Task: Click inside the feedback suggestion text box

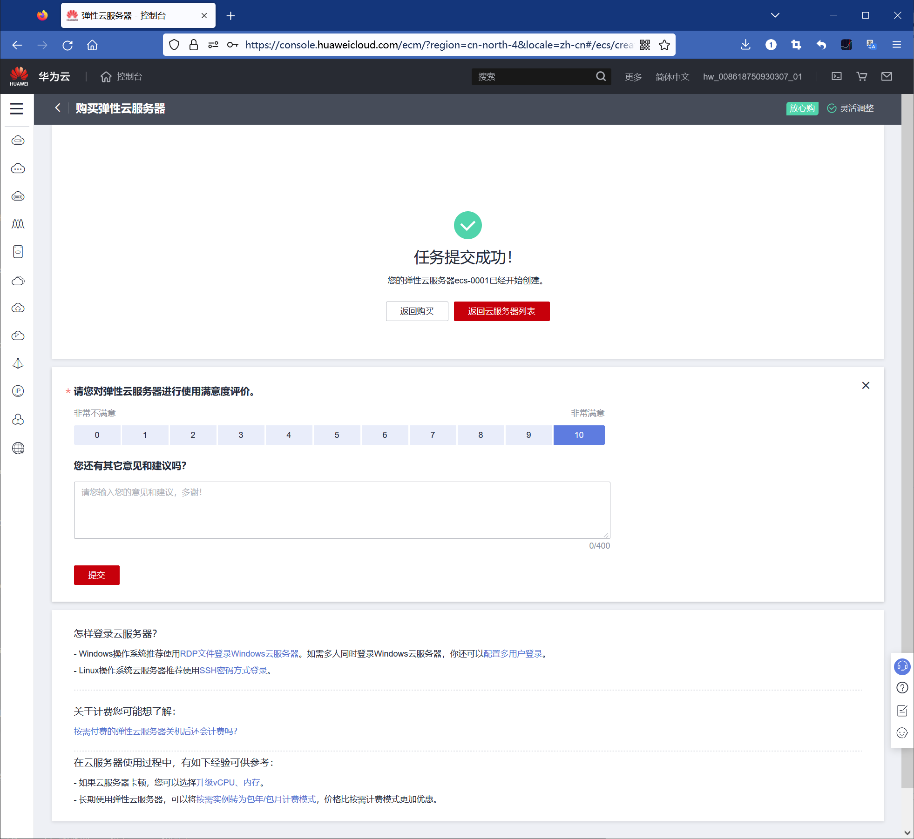Action: (342, 510)
